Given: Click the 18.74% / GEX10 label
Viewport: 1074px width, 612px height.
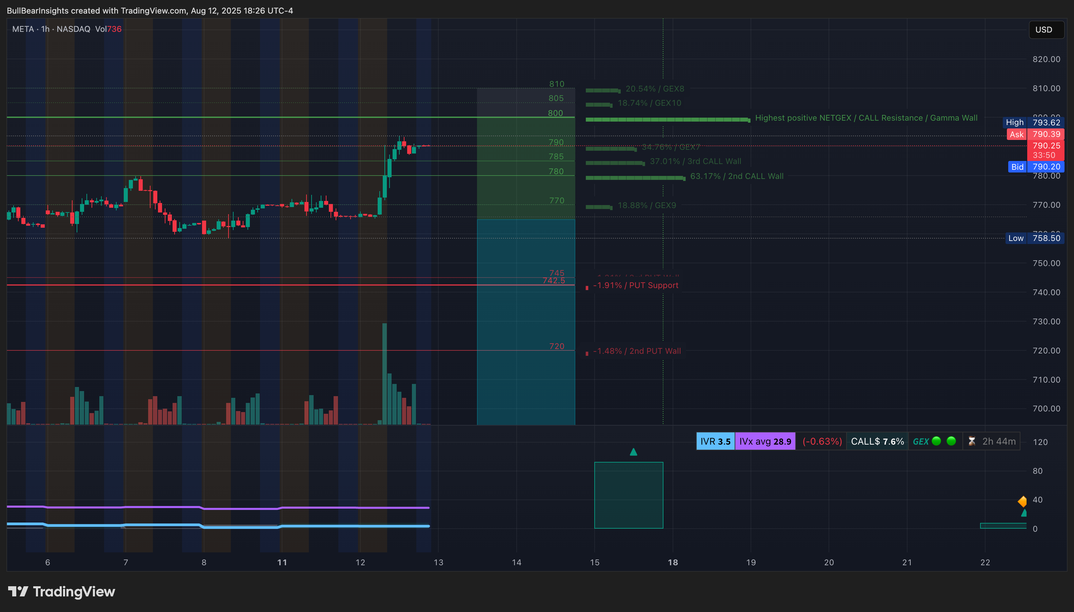Looking at the screenshot, I should (649, 103).
